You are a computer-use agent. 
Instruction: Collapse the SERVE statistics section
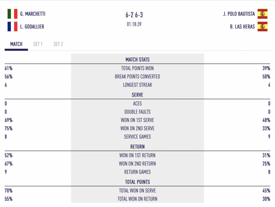137,95
